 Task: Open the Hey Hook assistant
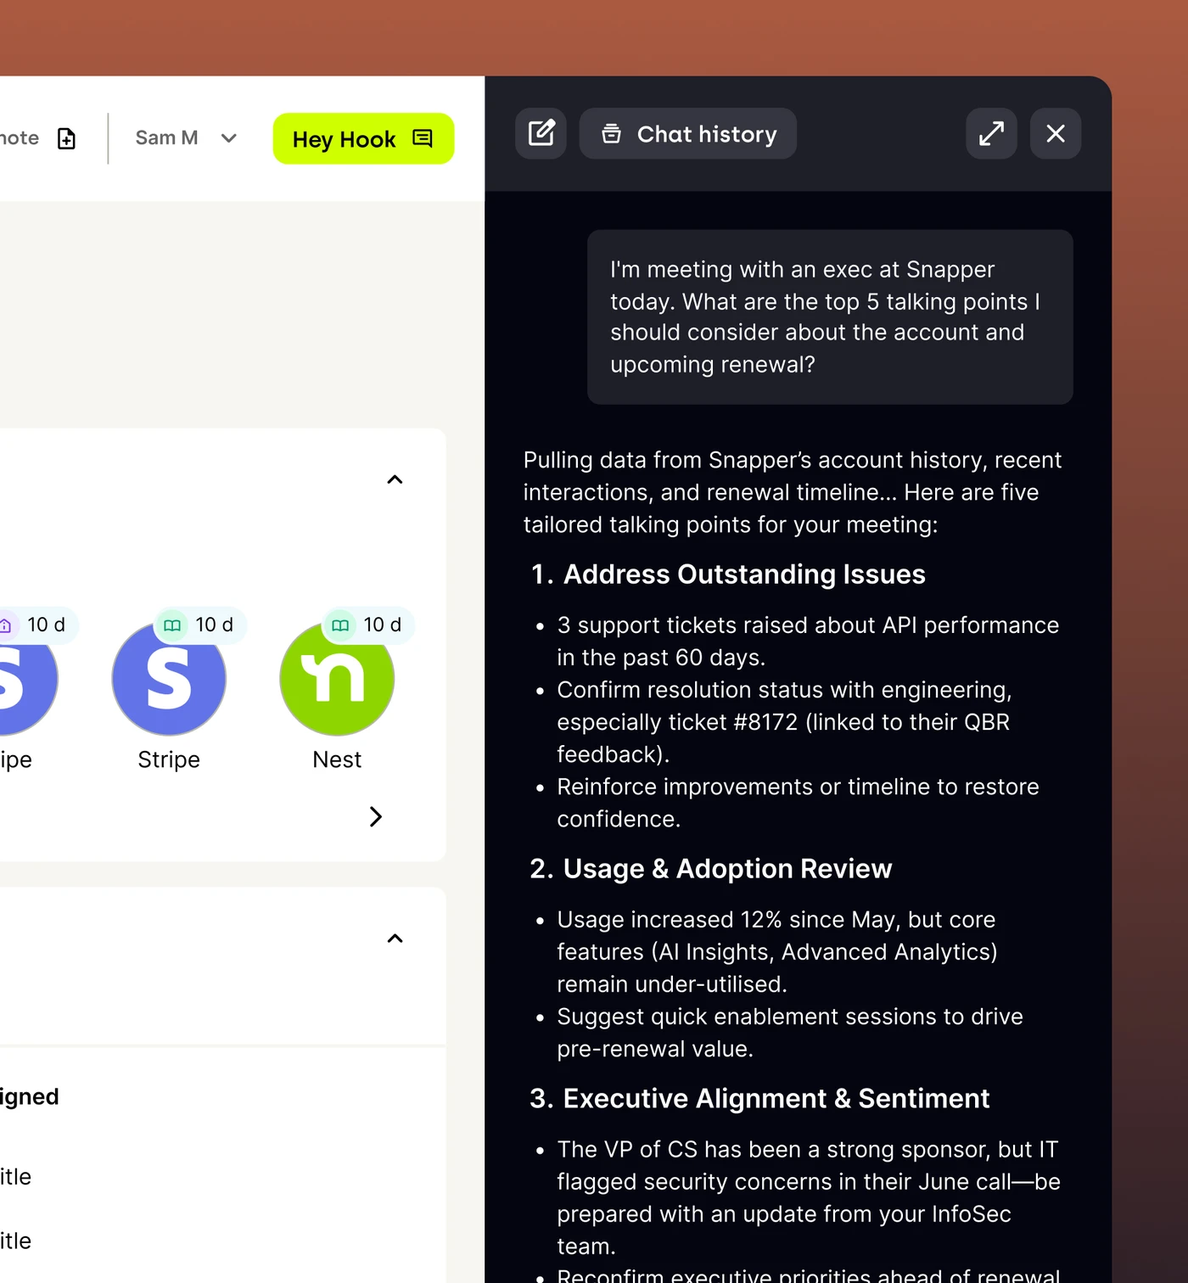coord(363,138)
